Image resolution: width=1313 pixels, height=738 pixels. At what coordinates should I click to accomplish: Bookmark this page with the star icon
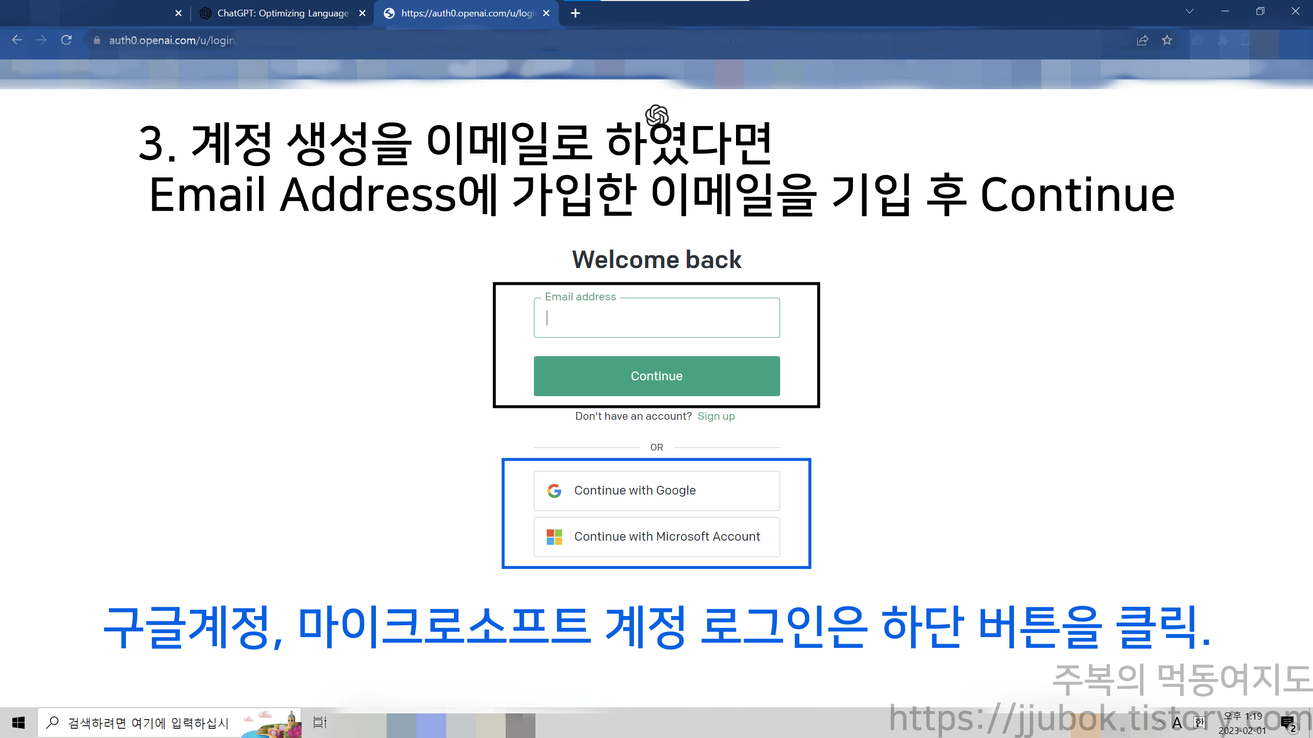click(1167, 39)
